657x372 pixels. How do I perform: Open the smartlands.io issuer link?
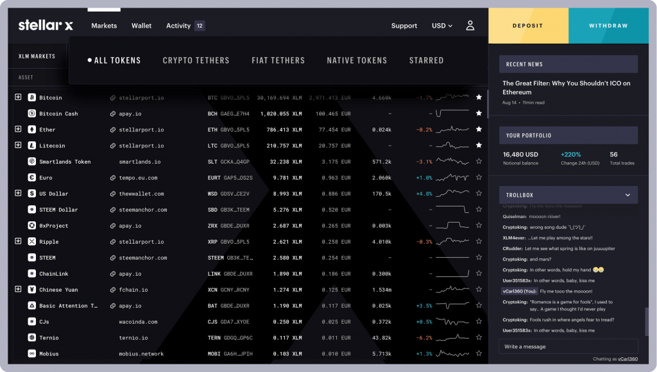tap(139, 162)
